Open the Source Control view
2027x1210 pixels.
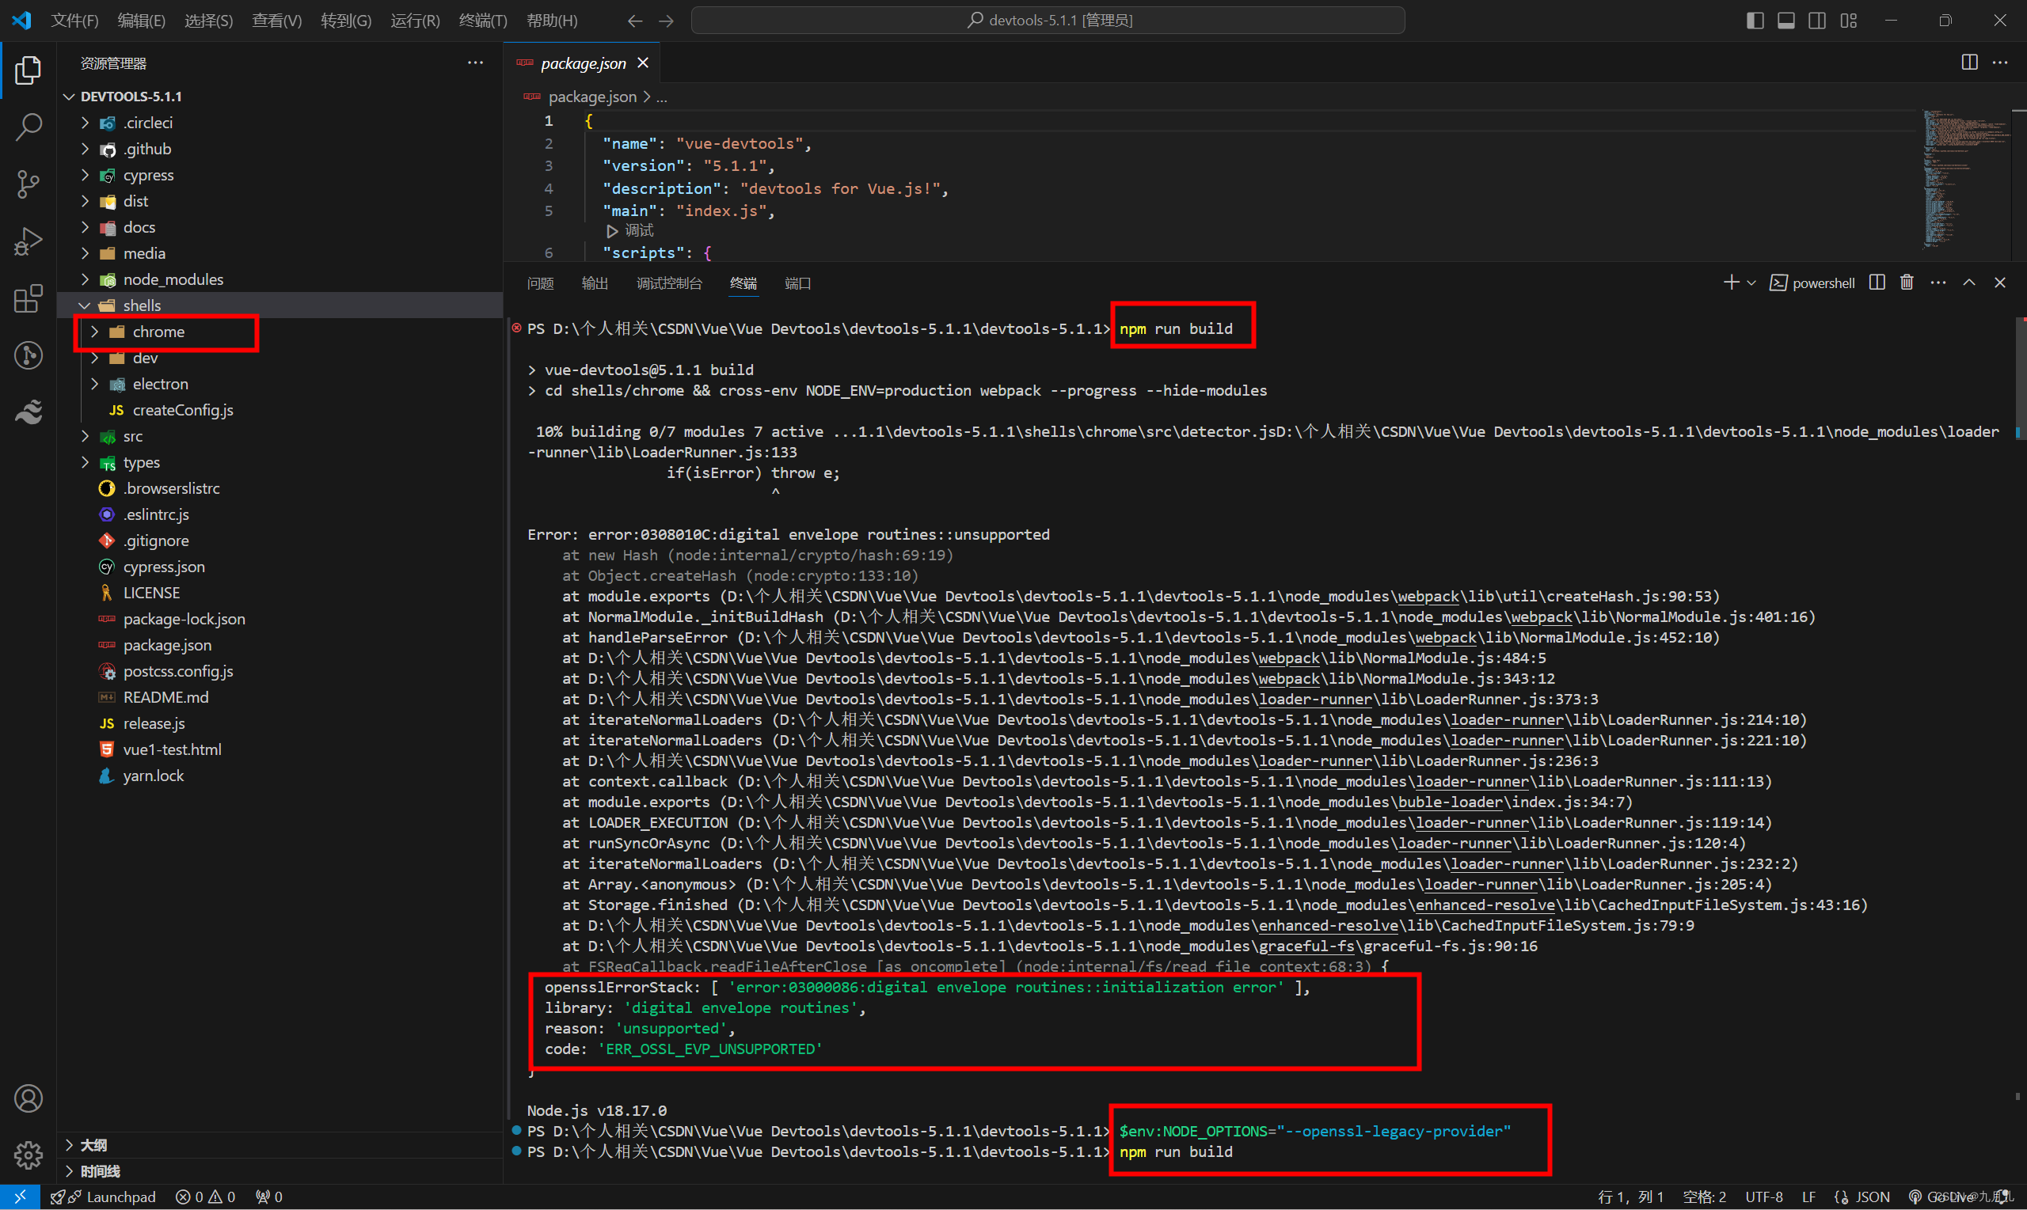coord(29,184)
